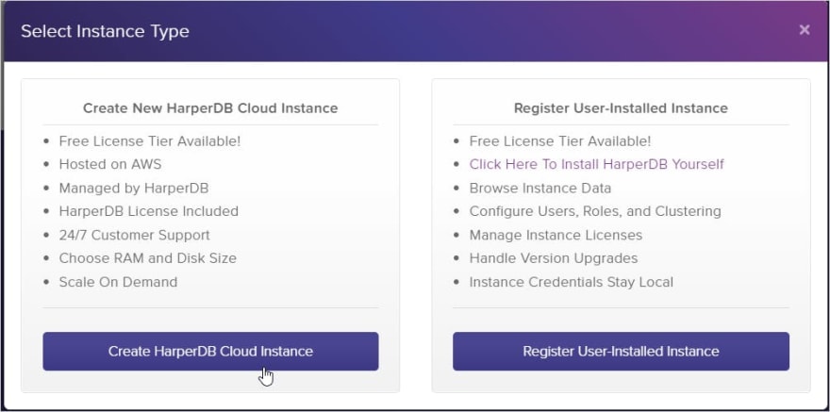Click 'Handle Version Upgrades' text
The height and width of the screenshot is (412, 830).
554,258
